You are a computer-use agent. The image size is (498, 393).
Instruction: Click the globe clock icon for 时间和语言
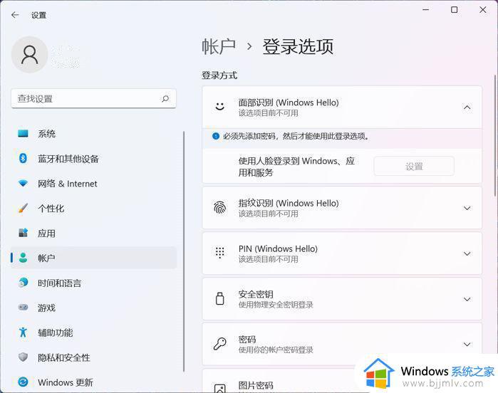point(23,283)
